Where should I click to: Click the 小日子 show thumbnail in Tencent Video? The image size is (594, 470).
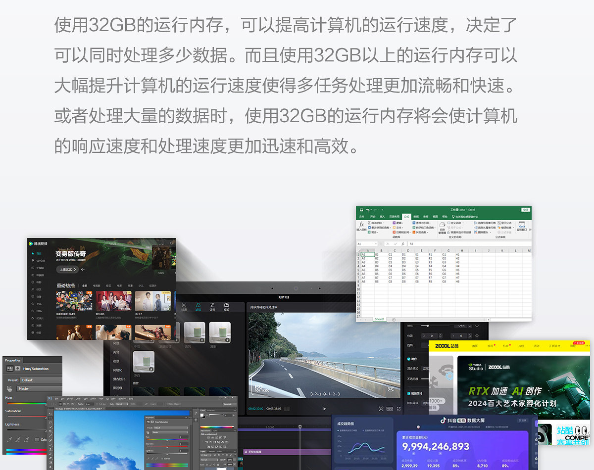[153, 301]
